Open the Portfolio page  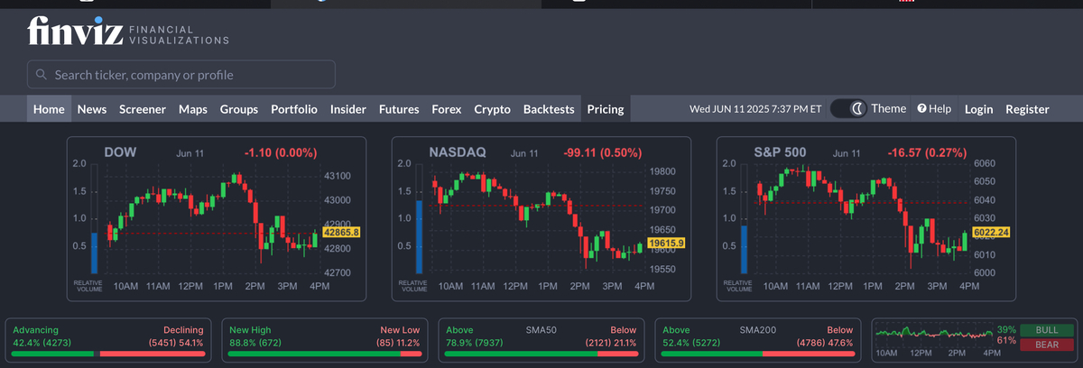pyautogui.click(x=294, y=109)
